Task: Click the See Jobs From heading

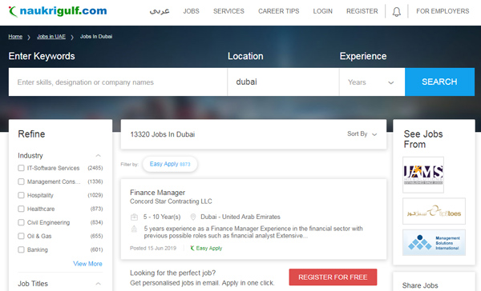Action: pos(423,139)
